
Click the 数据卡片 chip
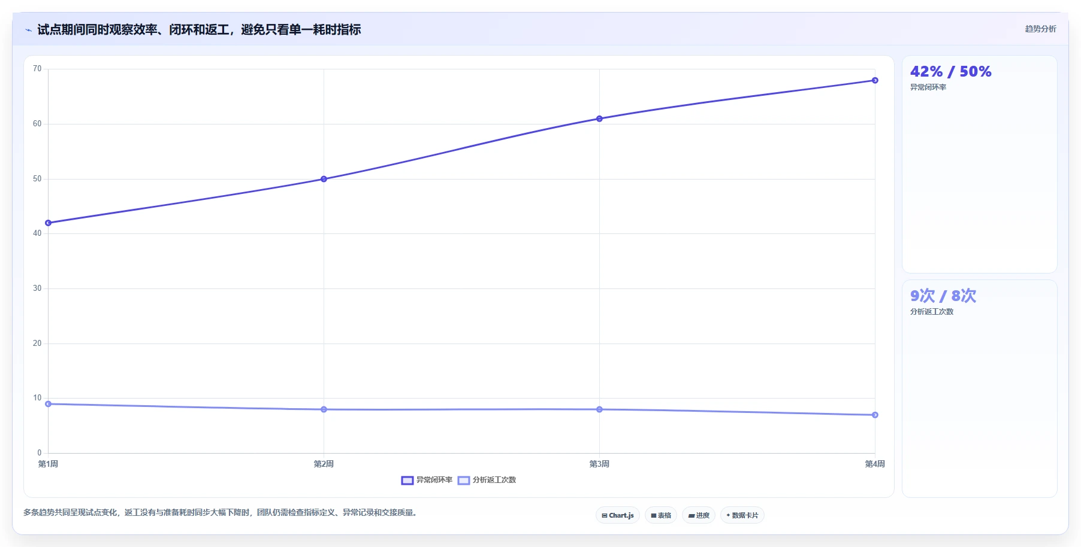(742, 515)
